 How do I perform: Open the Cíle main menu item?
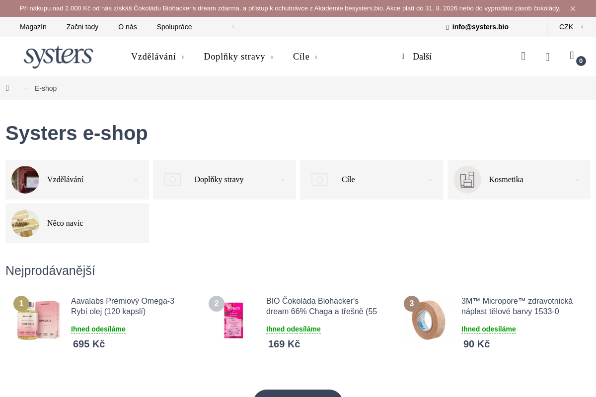click(301, 57)
